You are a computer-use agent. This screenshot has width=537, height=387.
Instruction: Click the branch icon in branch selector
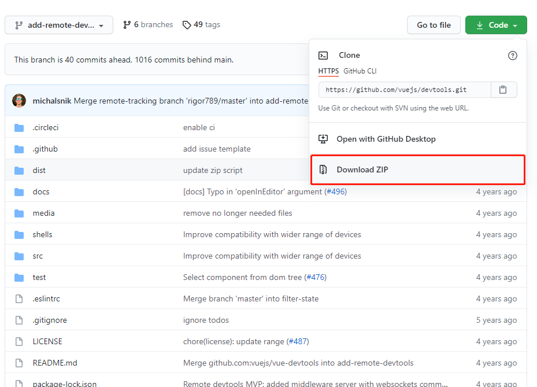point(19,25)
